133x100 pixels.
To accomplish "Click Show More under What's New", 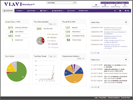I will tap(95, 53).
